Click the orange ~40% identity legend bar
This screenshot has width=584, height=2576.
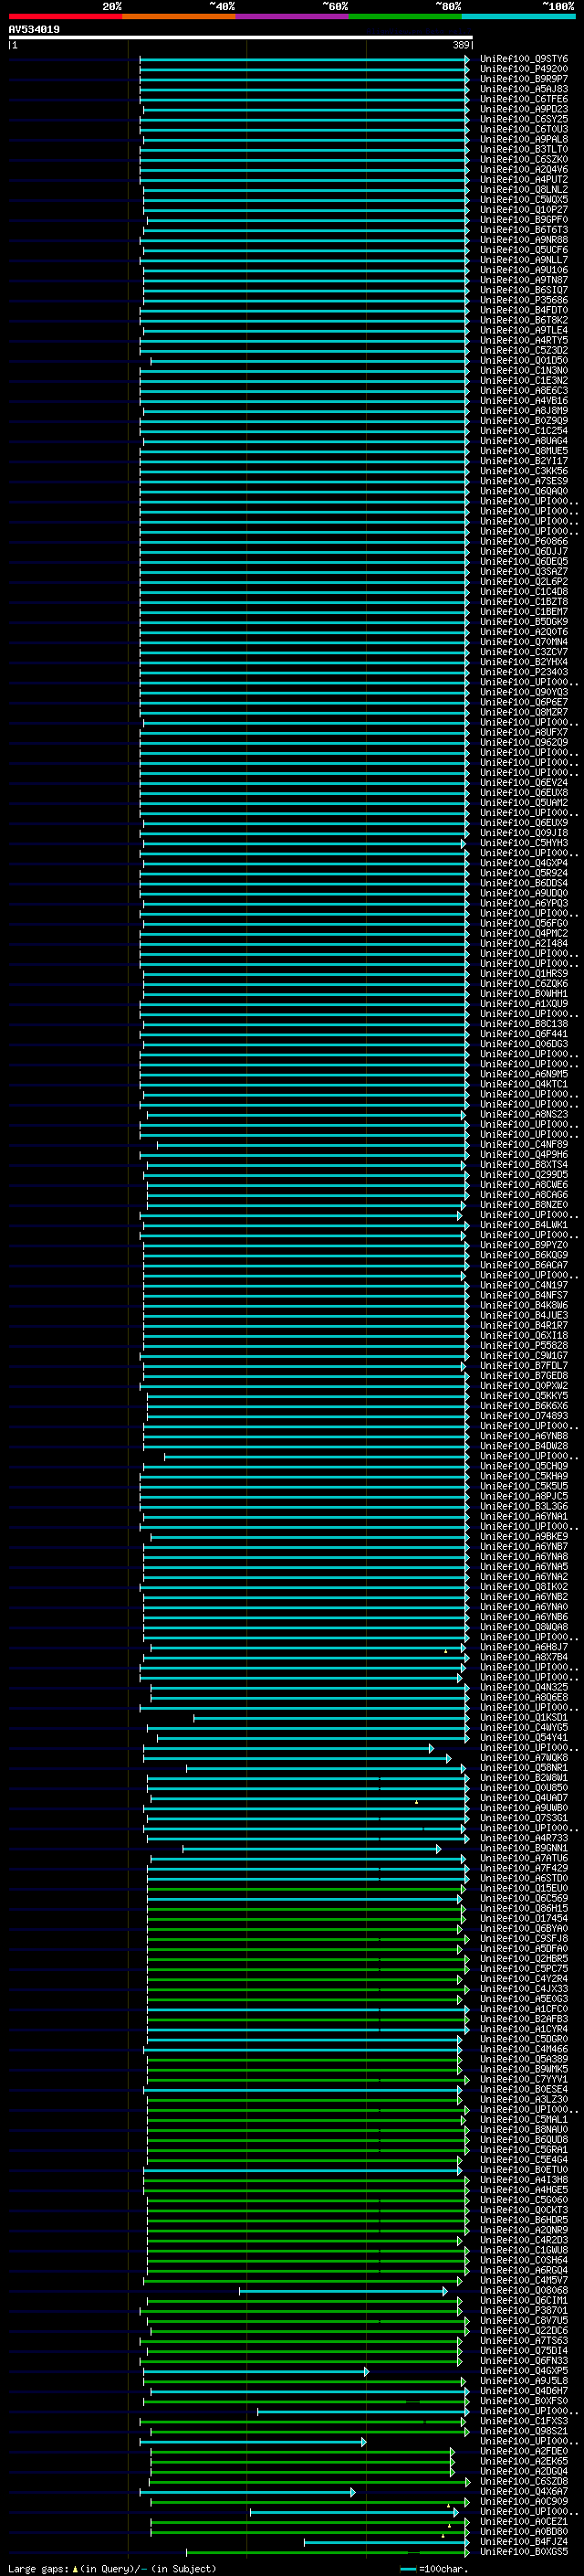pos(179,16)
